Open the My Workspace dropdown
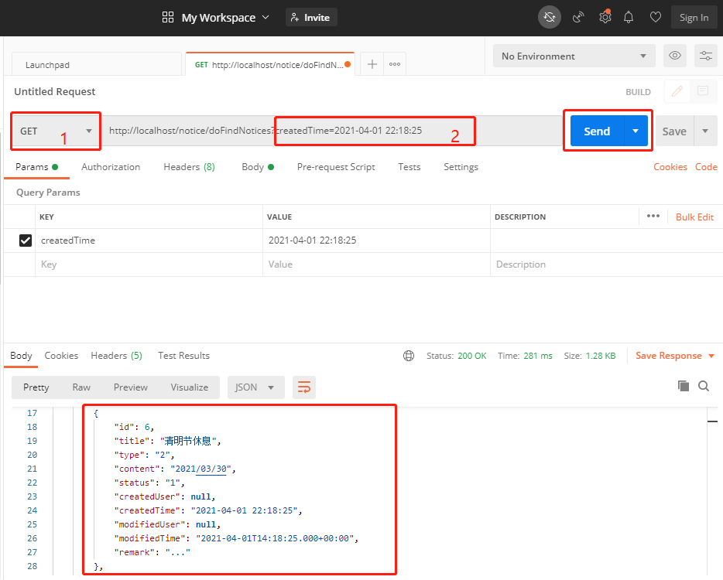 [x=225, y=18]
